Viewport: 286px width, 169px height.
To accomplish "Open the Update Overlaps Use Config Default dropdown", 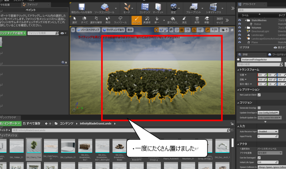I will coord(268,113).
